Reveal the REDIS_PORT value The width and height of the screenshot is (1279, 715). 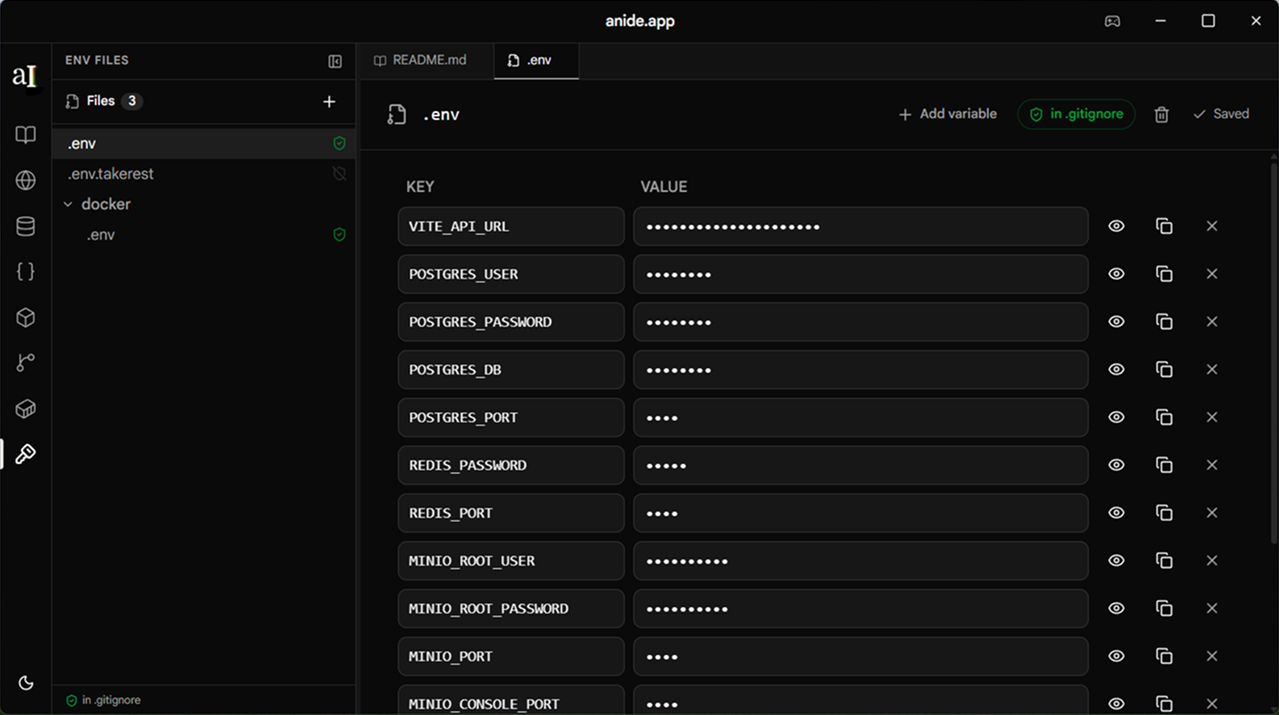[x=1117, y=513]
